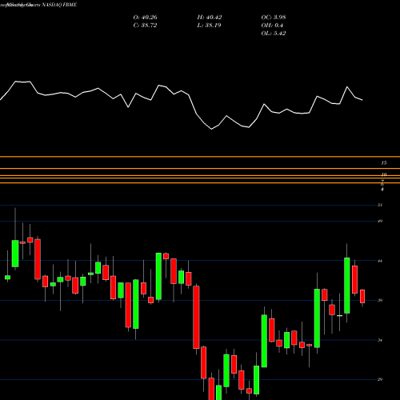Click the 'NASDAQ FBME' chart title
This screenshot has height=400, width=400.
pyautogui.click(x=59, y=5)
